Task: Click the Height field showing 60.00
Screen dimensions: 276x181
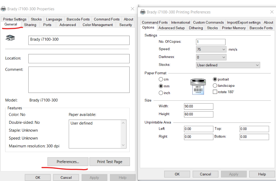Action: 198,114
